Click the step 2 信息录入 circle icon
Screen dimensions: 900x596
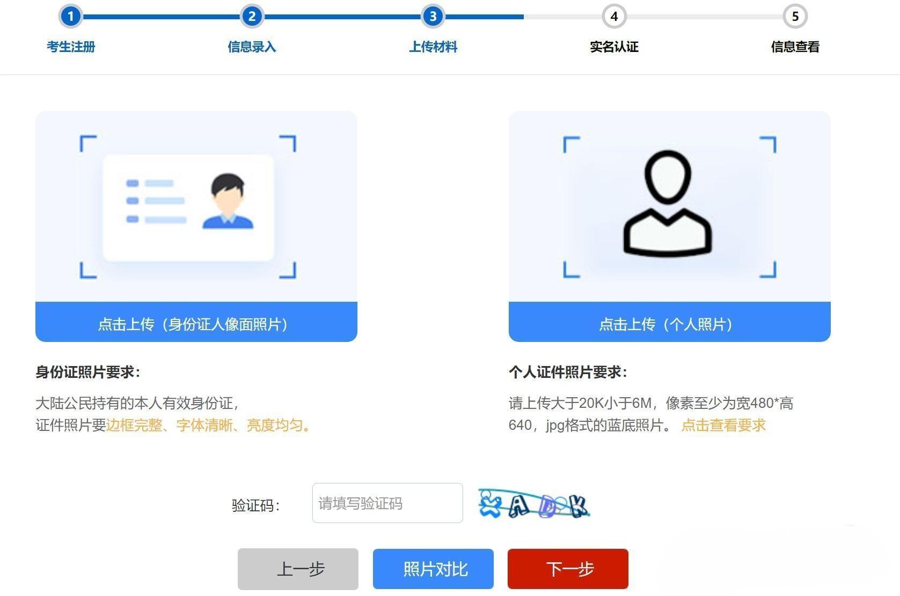coord(251,16)
